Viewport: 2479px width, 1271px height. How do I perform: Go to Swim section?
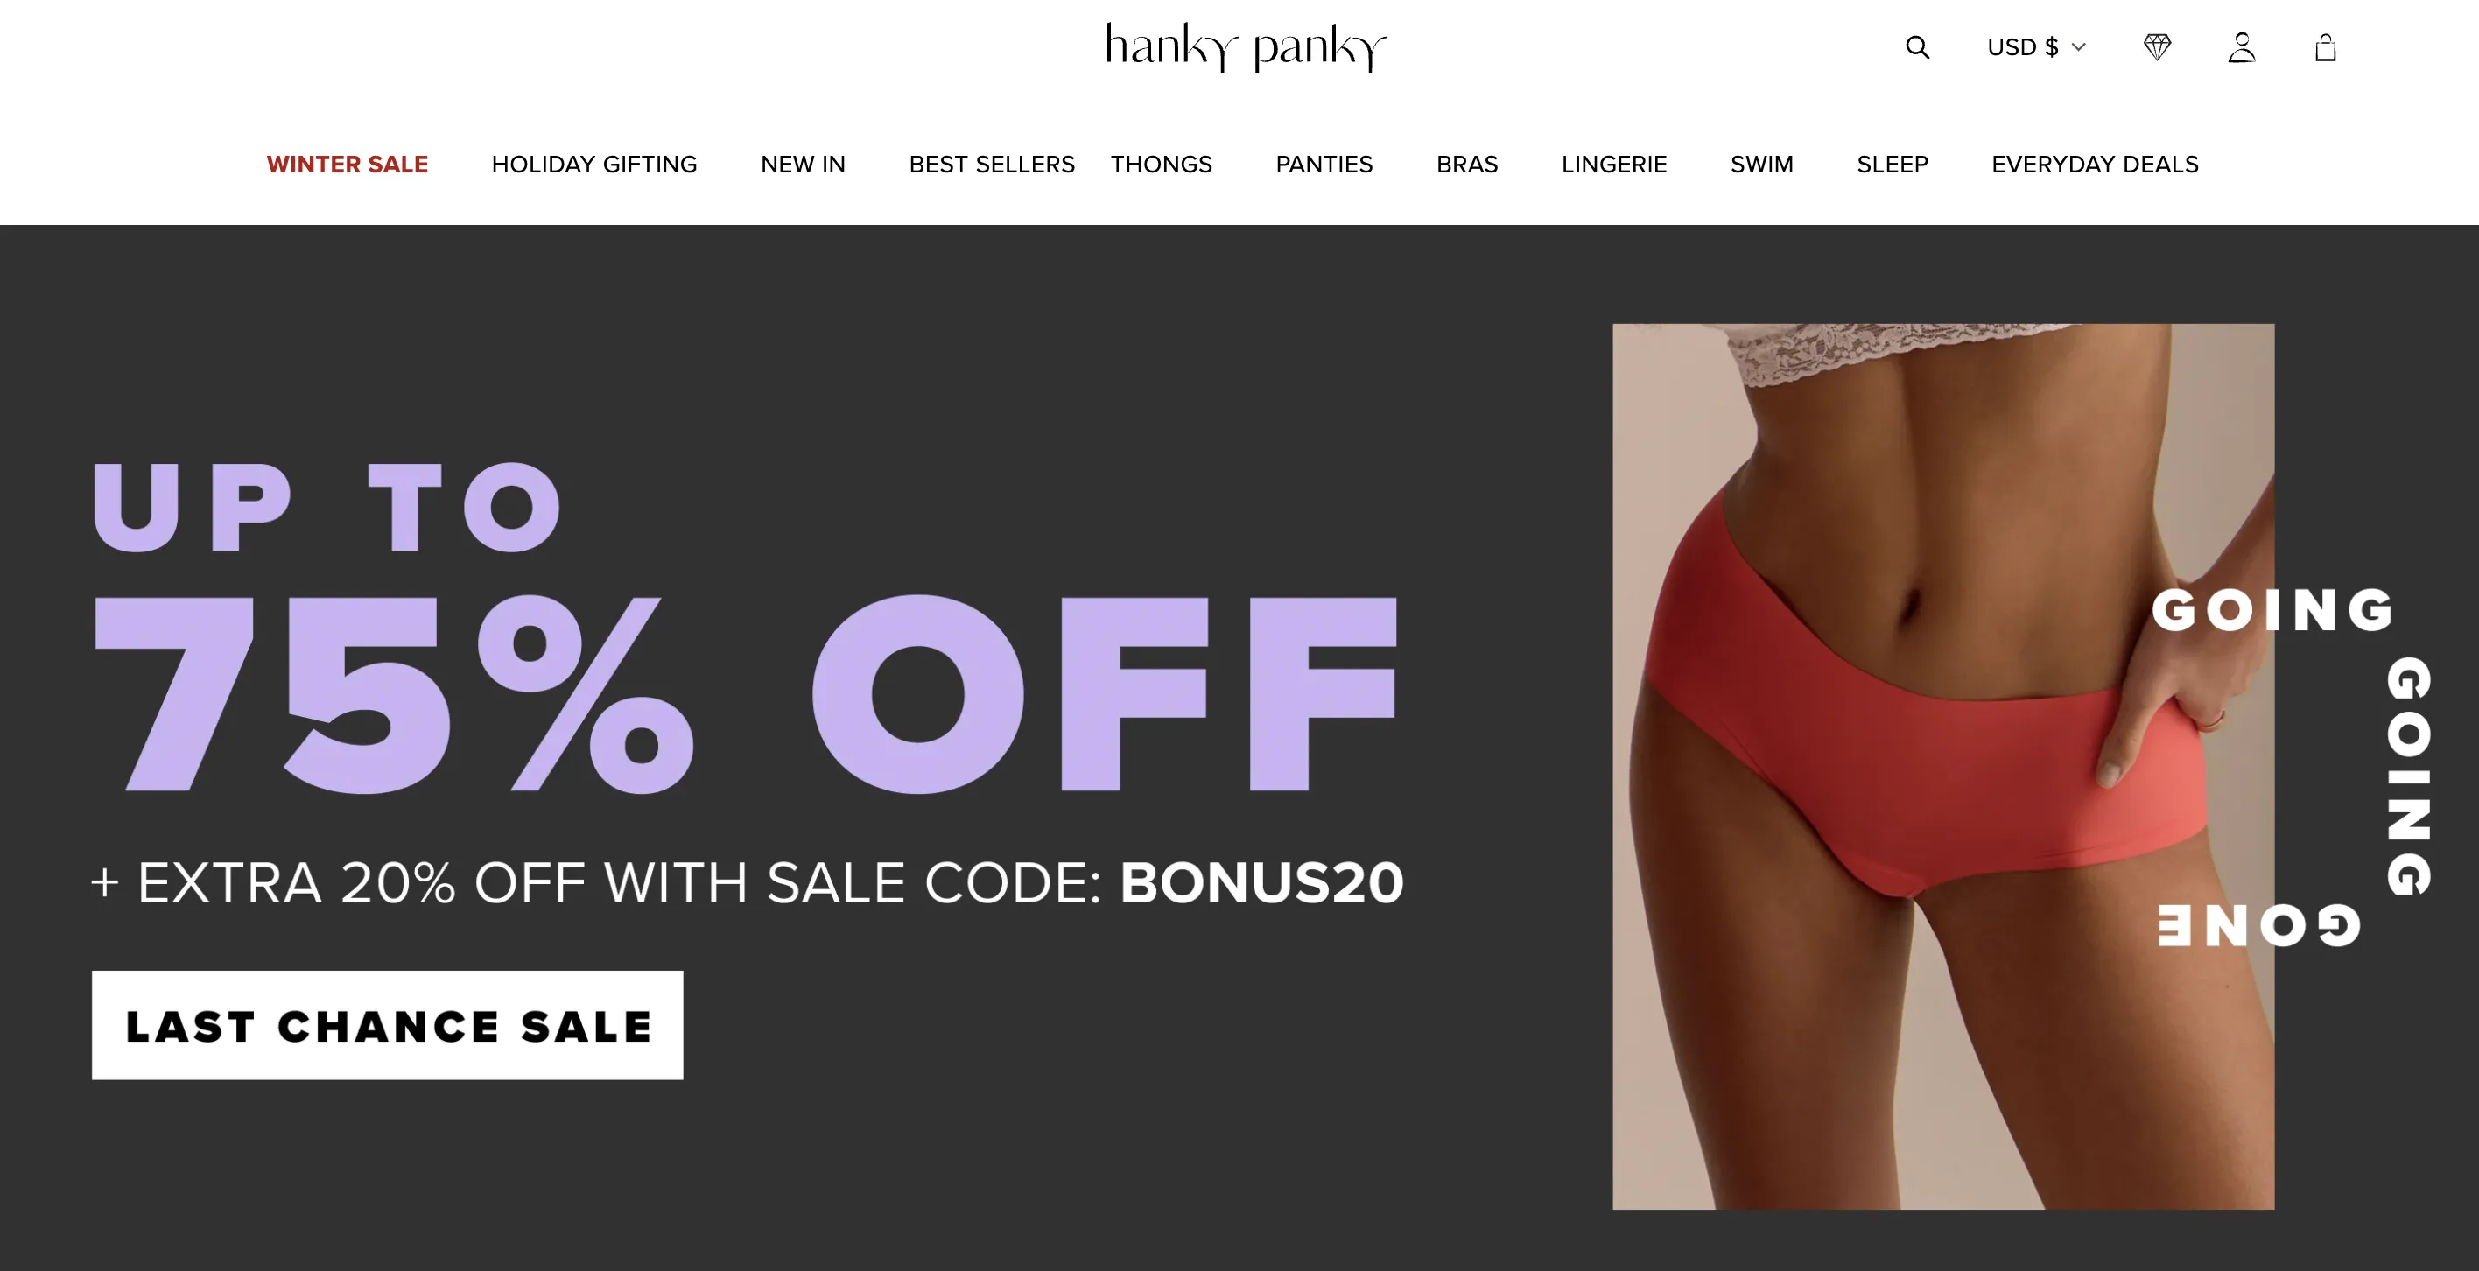1761,165
